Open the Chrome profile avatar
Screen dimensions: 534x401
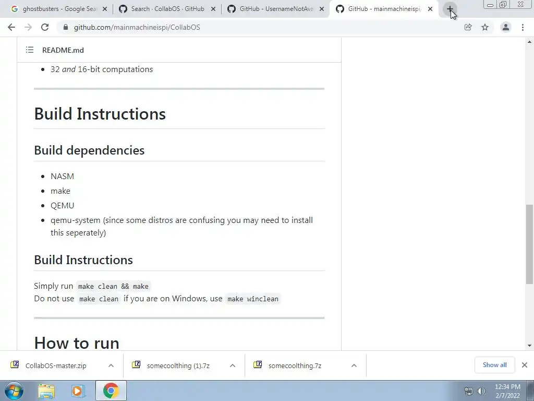tap(506, 27)
